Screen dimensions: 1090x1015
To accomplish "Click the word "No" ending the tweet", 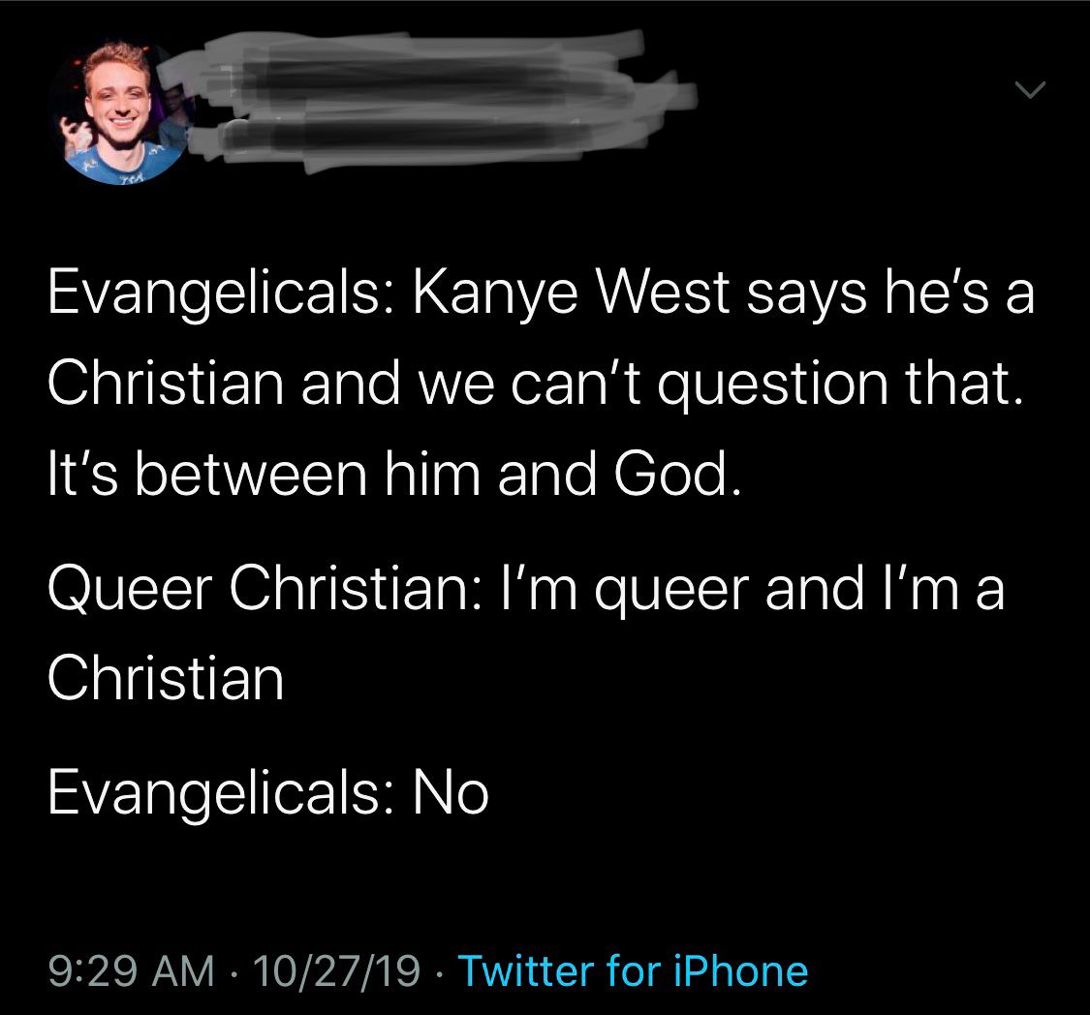I will click(x=452, y=792).
